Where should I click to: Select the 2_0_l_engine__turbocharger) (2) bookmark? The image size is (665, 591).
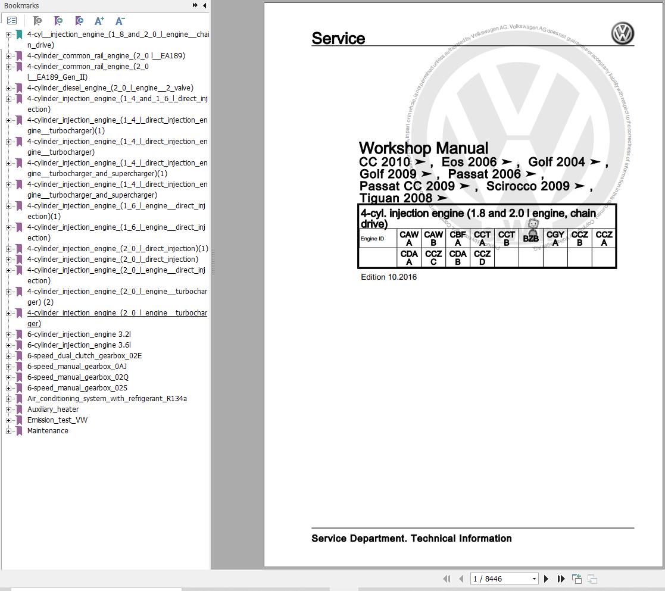coord(117,296)
